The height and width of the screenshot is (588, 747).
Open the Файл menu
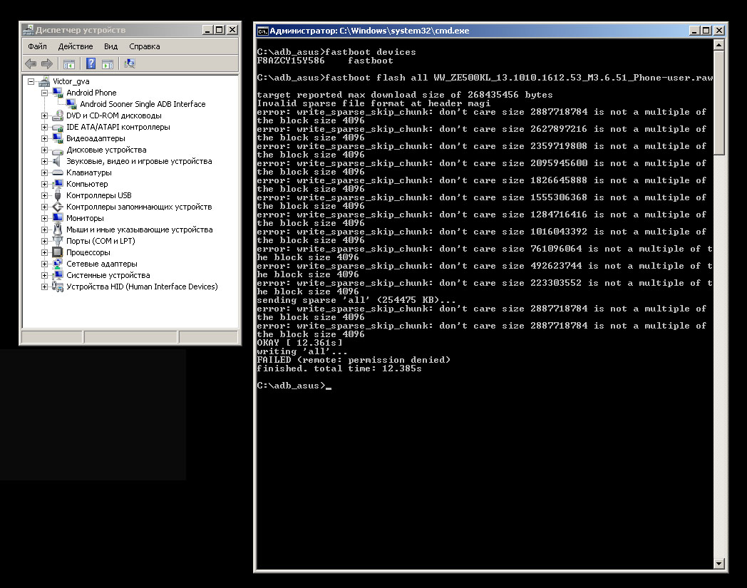[37, 46]
